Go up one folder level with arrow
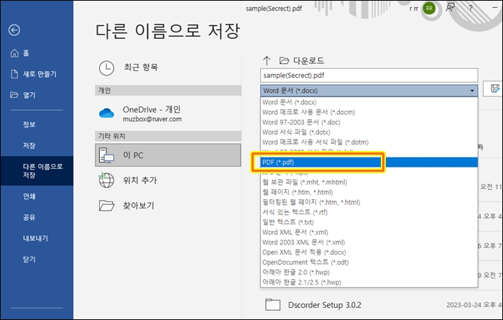The width and height of the screenshot is (503, 320). (x=267, y=60)
